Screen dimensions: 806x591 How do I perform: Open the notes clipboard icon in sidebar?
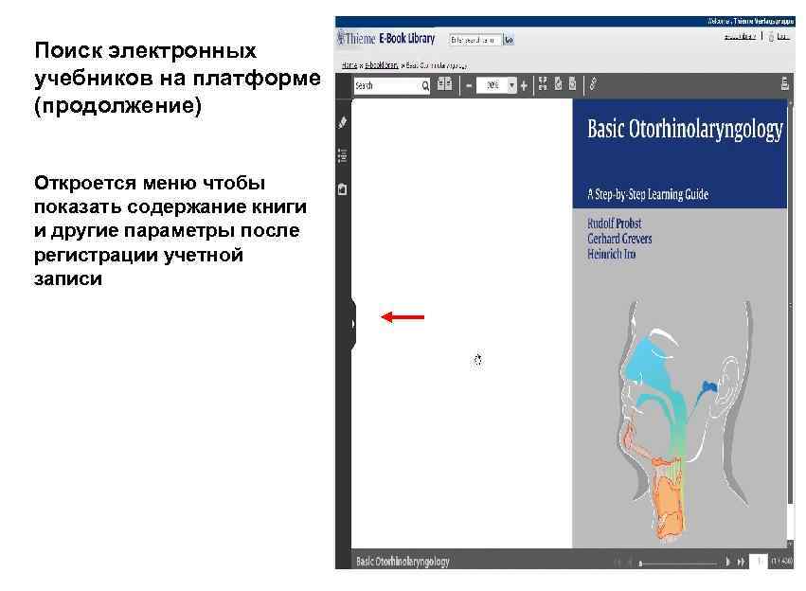click(343, 189)
